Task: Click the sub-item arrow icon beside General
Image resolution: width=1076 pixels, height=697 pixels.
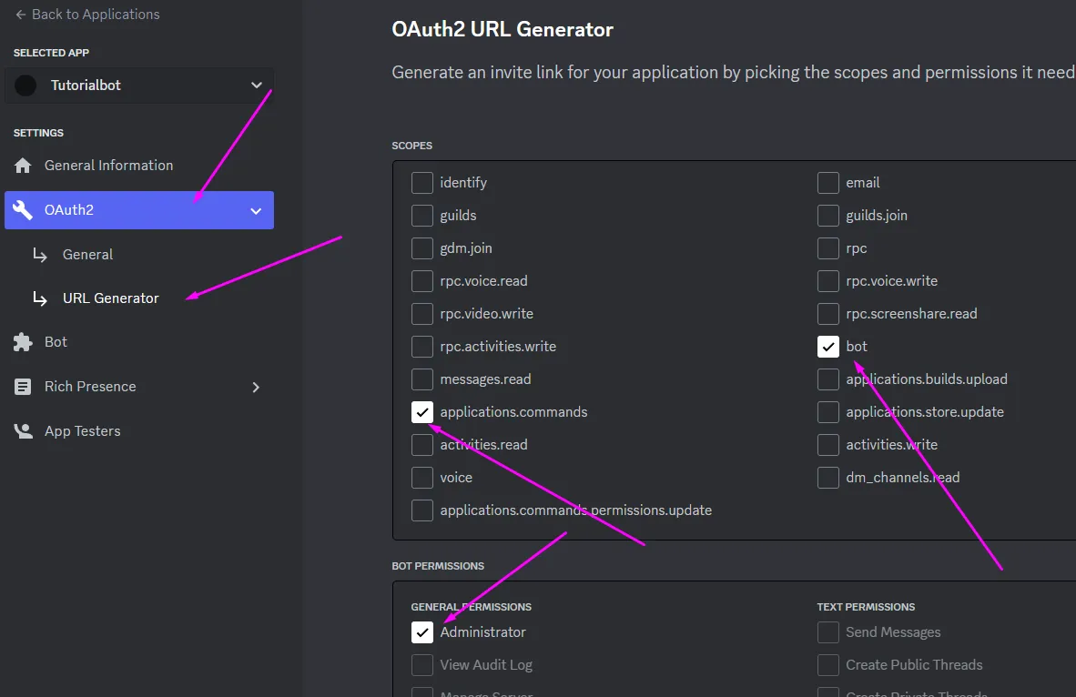Action: [40, 255]
